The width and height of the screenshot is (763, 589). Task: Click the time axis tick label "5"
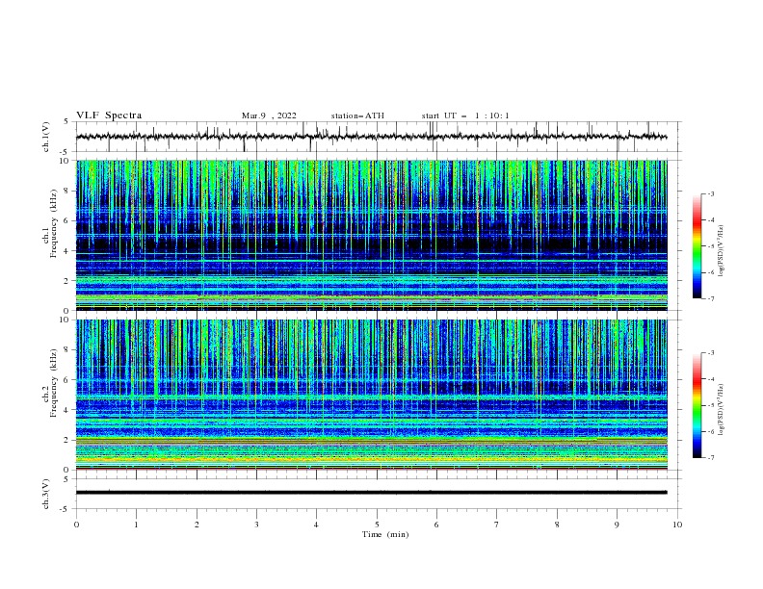tap(377, 525)
